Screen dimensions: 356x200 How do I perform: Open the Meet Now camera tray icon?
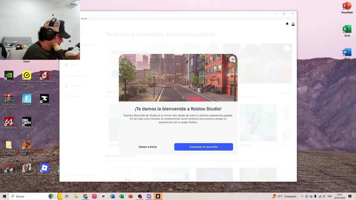coord(306,196)
